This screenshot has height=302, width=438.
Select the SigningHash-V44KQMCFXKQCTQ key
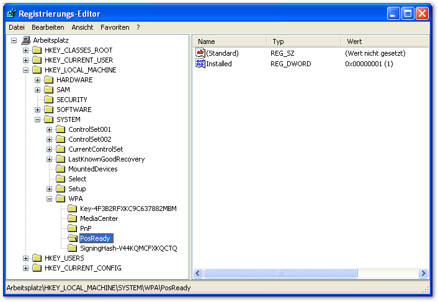tap(128, 248)
